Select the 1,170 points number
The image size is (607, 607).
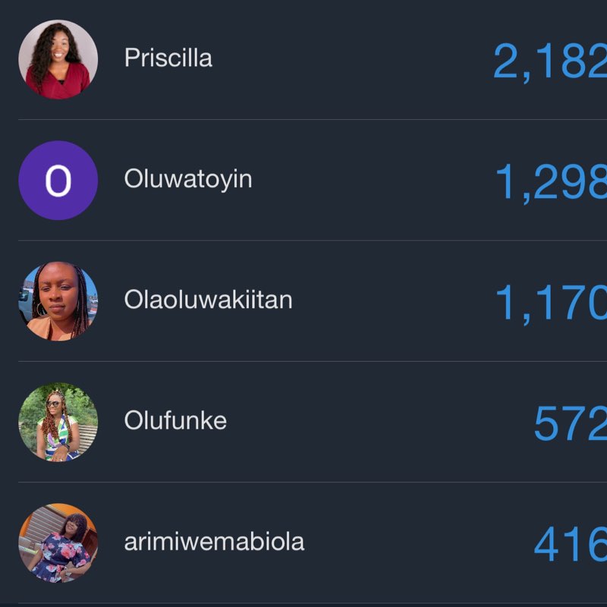tap(551, 302)
